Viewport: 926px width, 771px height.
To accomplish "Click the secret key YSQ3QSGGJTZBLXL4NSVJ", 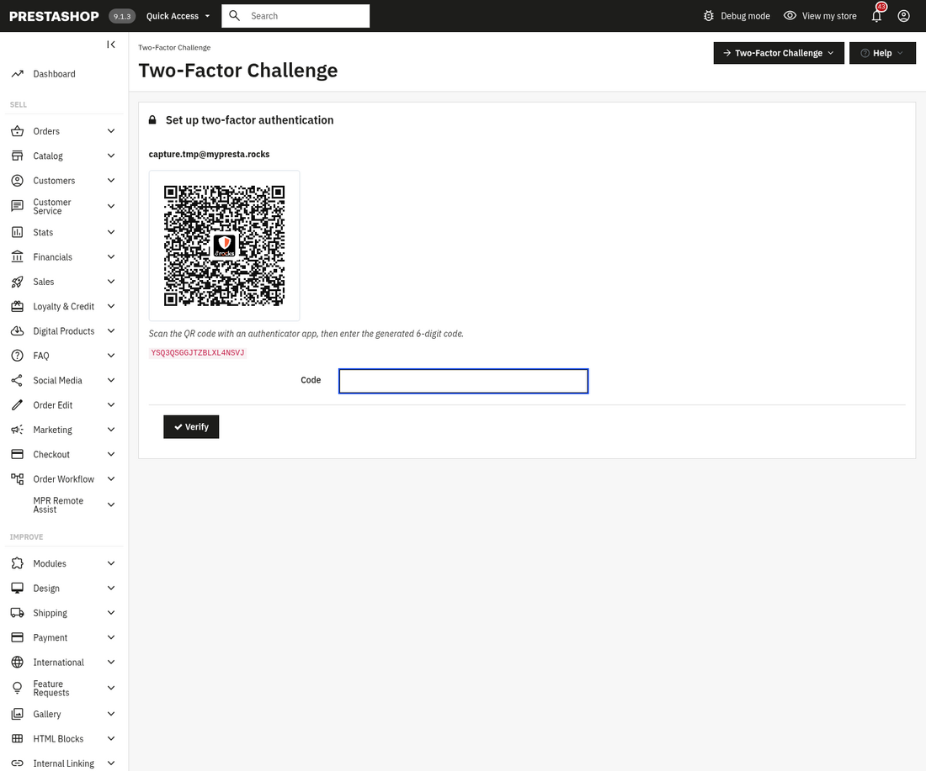I will click(x=197, y=353).
